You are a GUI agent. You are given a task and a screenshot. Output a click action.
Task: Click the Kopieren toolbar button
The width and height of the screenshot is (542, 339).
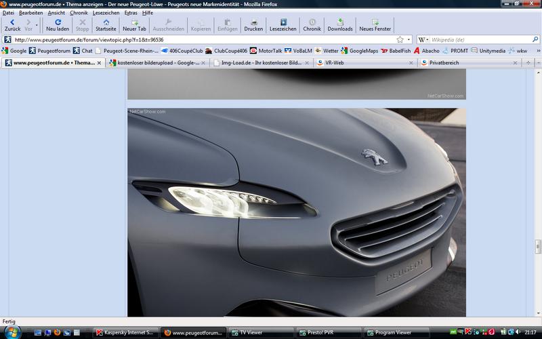pyautogui.click(x=201, y=25)
